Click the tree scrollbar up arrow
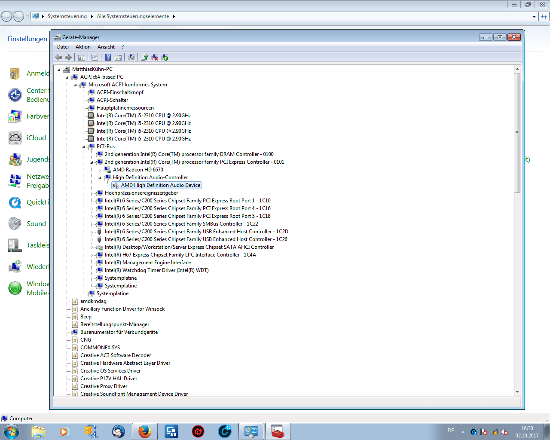The image size is (550, 440). (517, 69)
